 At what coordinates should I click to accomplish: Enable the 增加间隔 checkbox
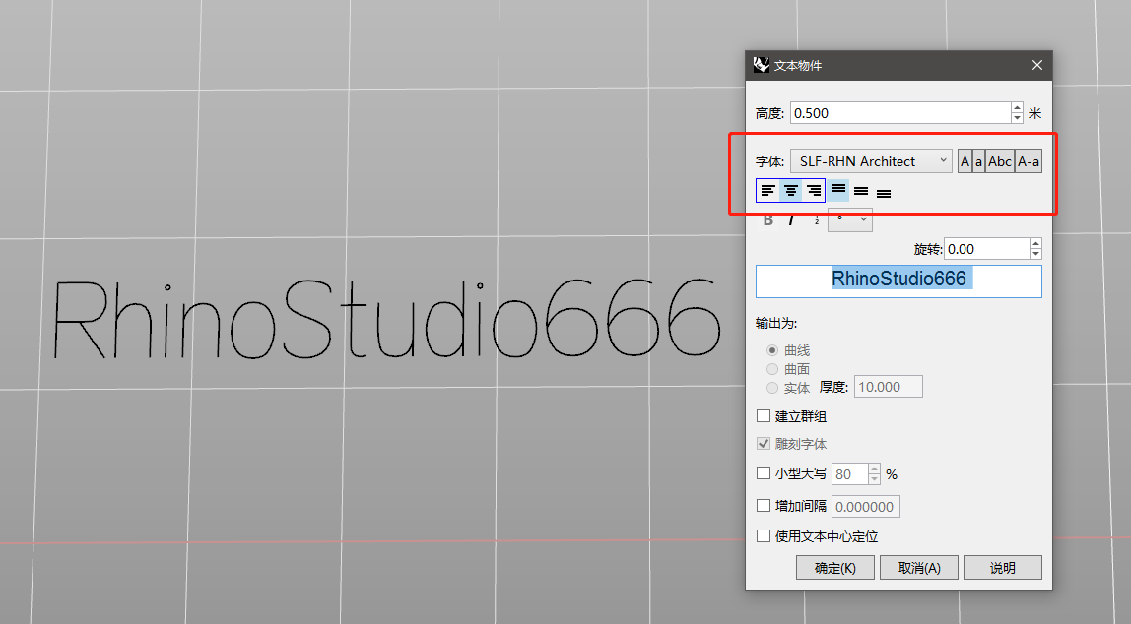pyautogui.click(x=764, y=506)
